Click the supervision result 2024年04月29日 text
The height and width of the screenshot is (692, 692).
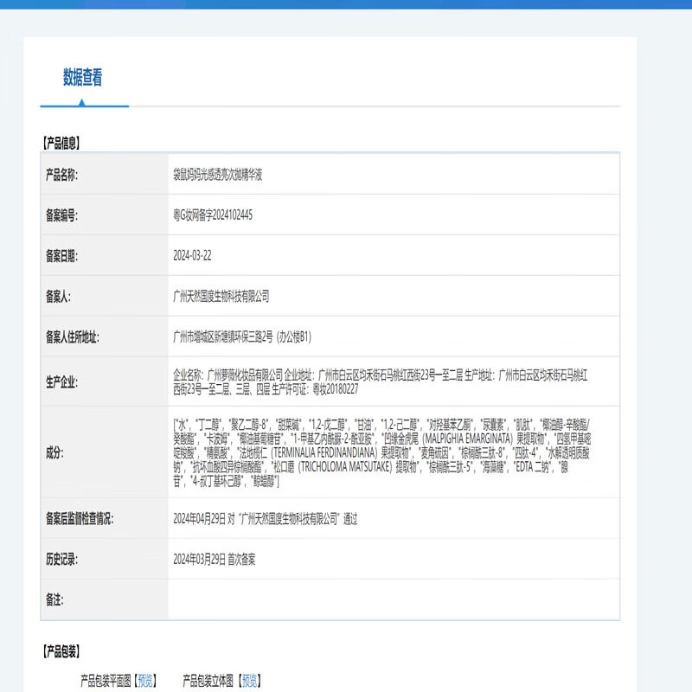tap(266, 519)
